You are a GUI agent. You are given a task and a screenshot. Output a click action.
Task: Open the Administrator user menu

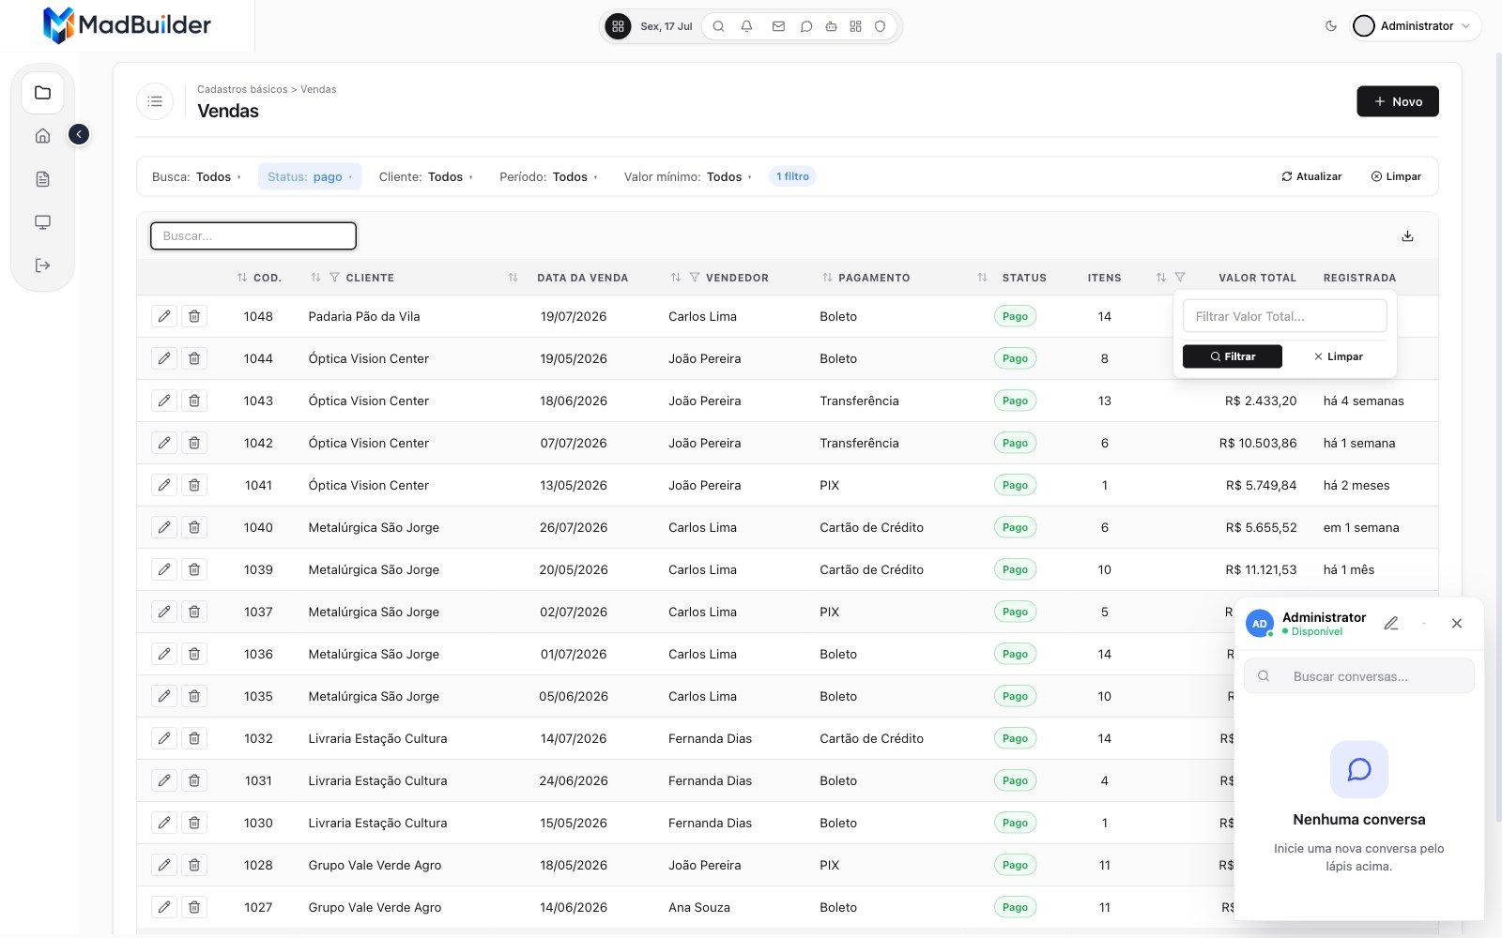(1416, 26)
